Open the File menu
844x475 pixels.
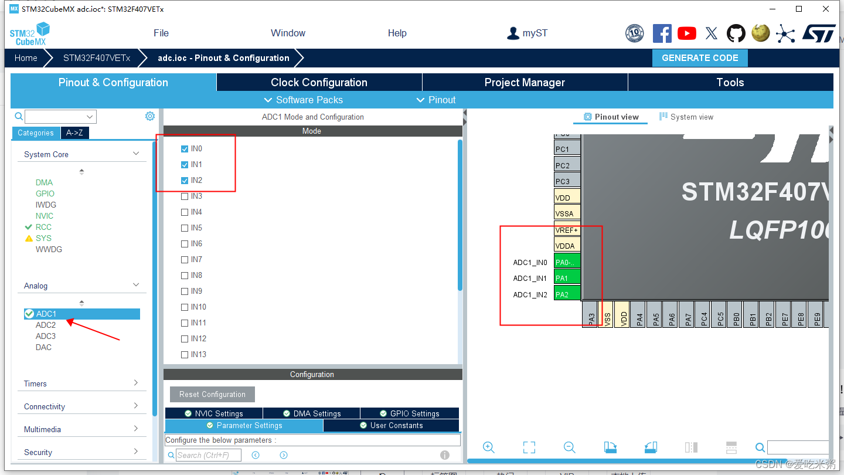(161, 33)
